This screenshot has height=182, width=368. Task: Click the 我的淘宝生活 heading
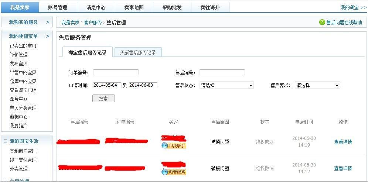coord(24,141)
